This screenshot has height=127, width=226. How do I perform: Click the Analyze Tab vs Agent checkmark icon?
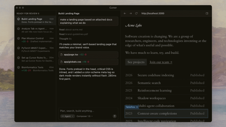18,29
